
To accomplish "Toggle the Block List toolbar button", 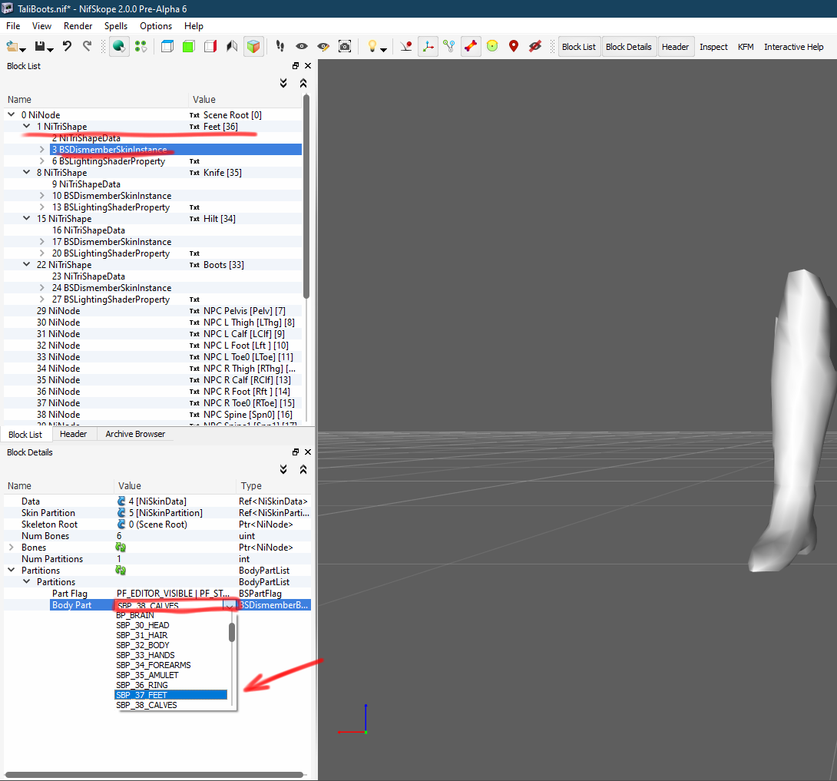I will (579, 46).
